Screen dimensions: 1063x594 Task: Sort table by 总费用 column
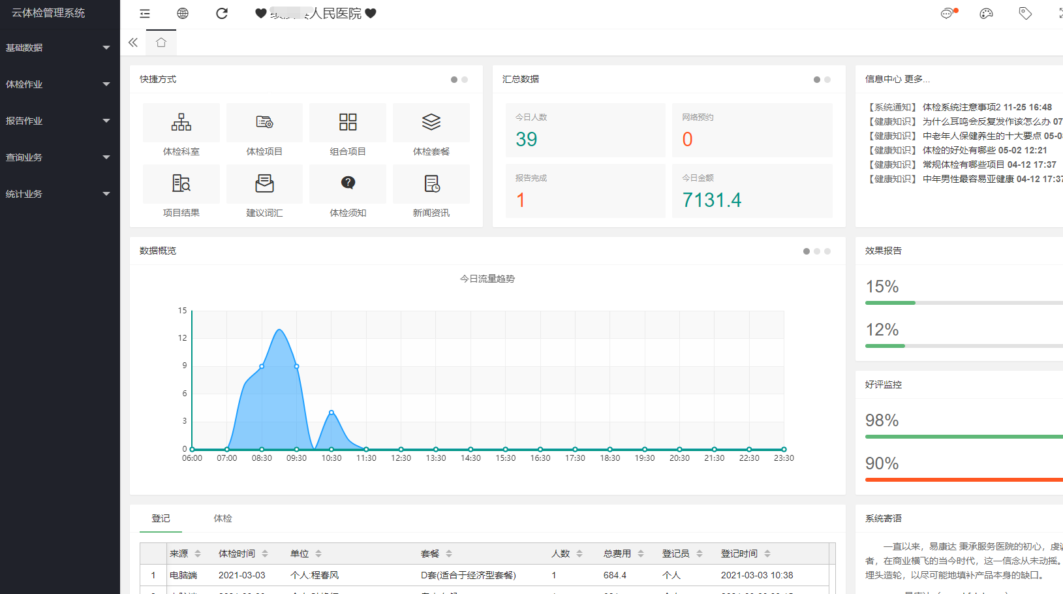[641, 554]
